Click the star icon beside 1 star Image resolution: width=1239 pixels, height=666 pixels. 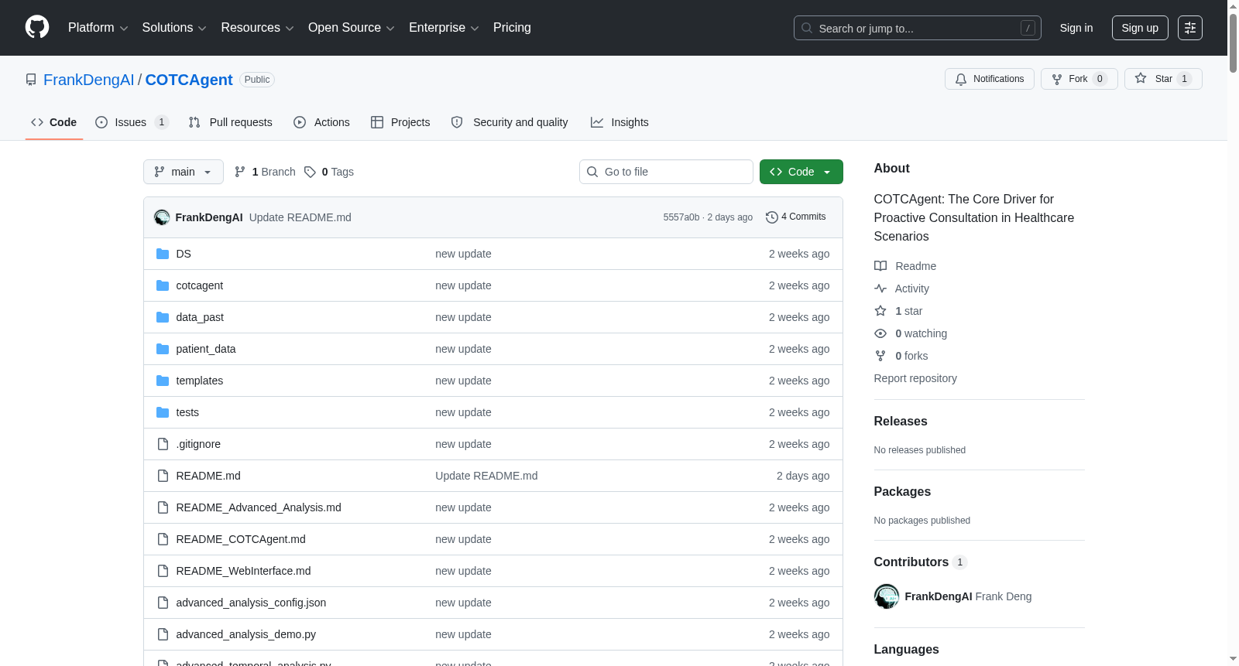(880, 311)
